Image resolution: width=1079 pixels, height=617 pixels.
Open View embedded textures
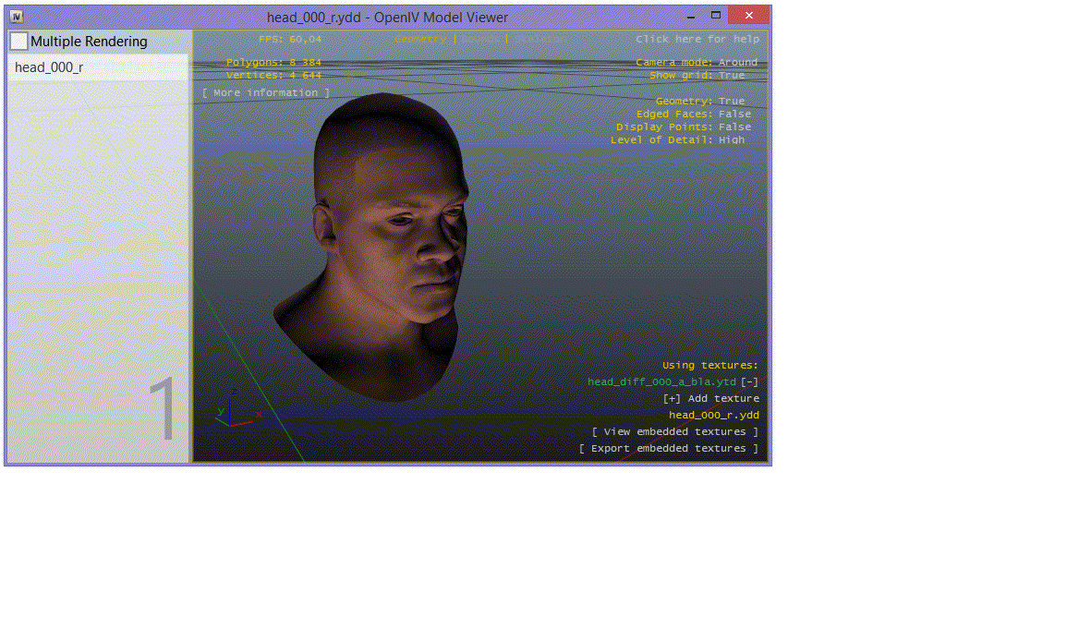click(674, 432)
